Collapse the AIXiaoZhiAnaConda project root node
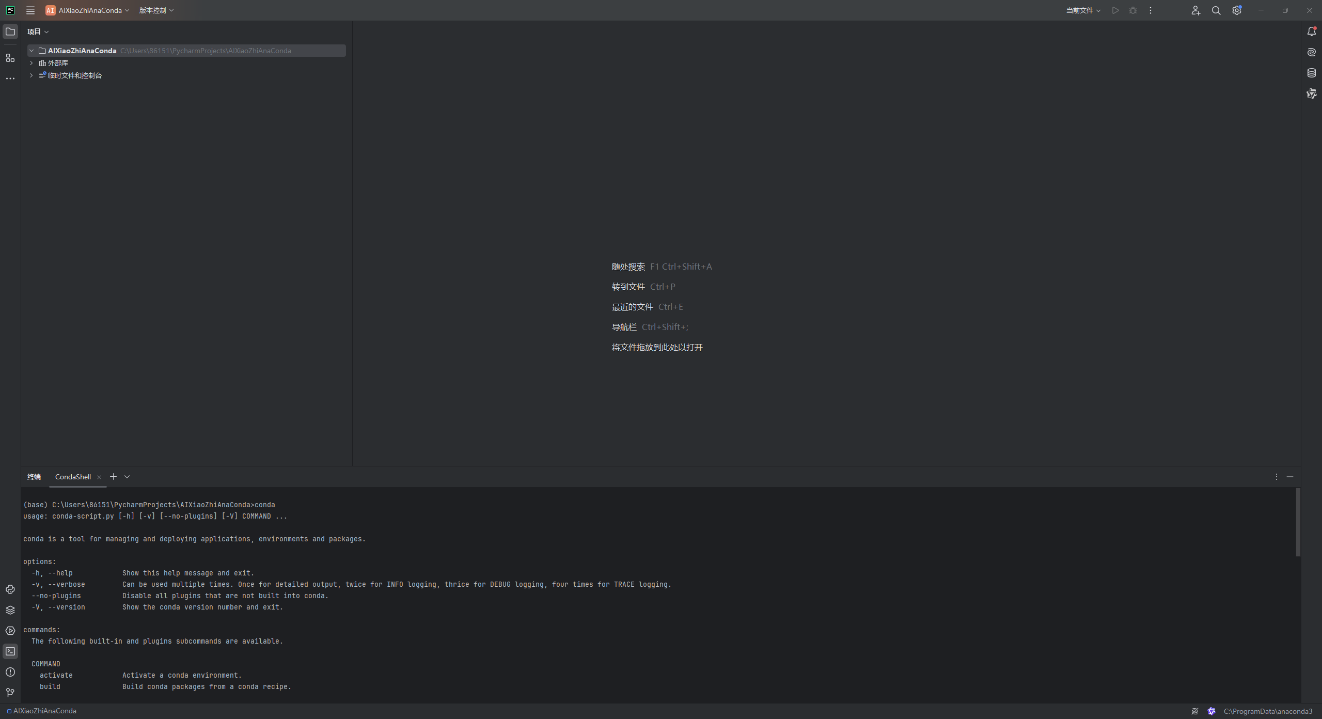Viewport: 1322px width, 719px height. tap(32, 51)
